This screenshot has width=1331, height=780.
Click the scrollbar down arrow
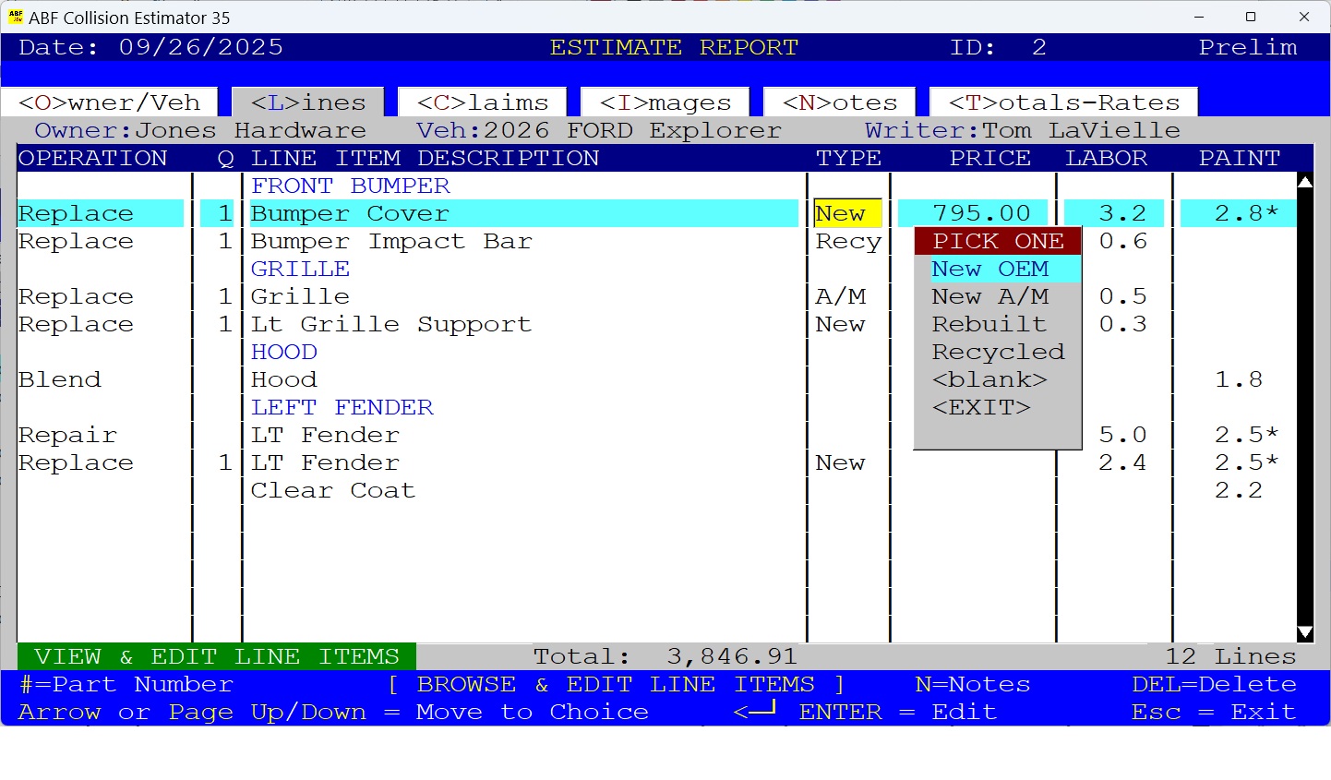tap(1305, 634)
